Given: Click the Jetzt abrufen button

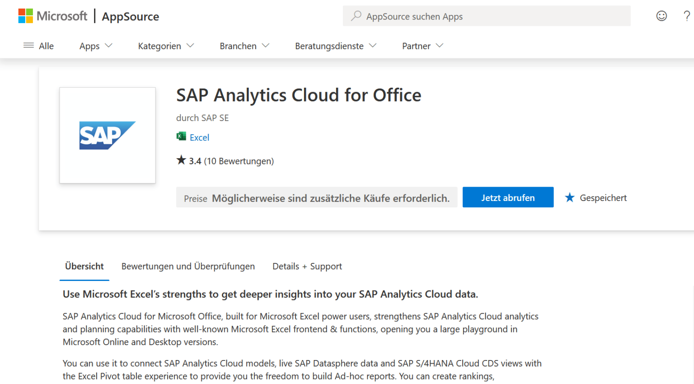Looking at the screenshot, I should tap(508, 197).
